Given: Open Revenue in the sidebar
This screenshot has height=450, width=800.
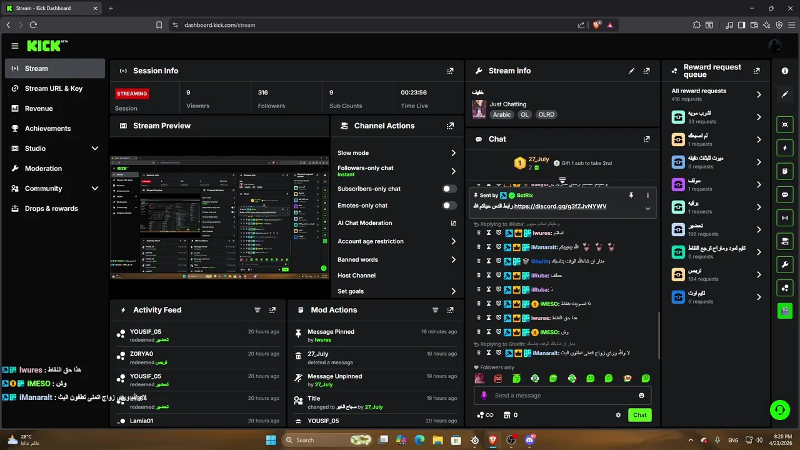Looking at the screenshot, I should (55, 109).
